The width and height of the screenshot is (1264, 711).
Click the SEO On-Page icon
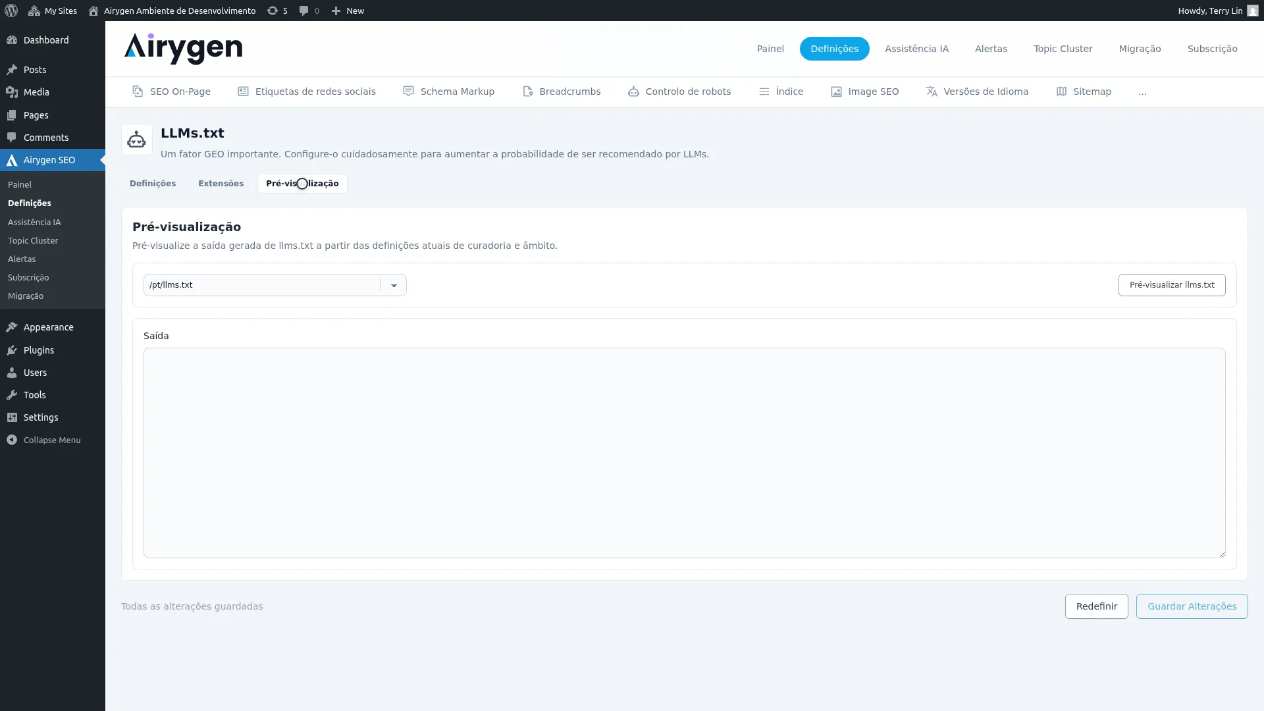pyautogui.click(x=138, y=92)
